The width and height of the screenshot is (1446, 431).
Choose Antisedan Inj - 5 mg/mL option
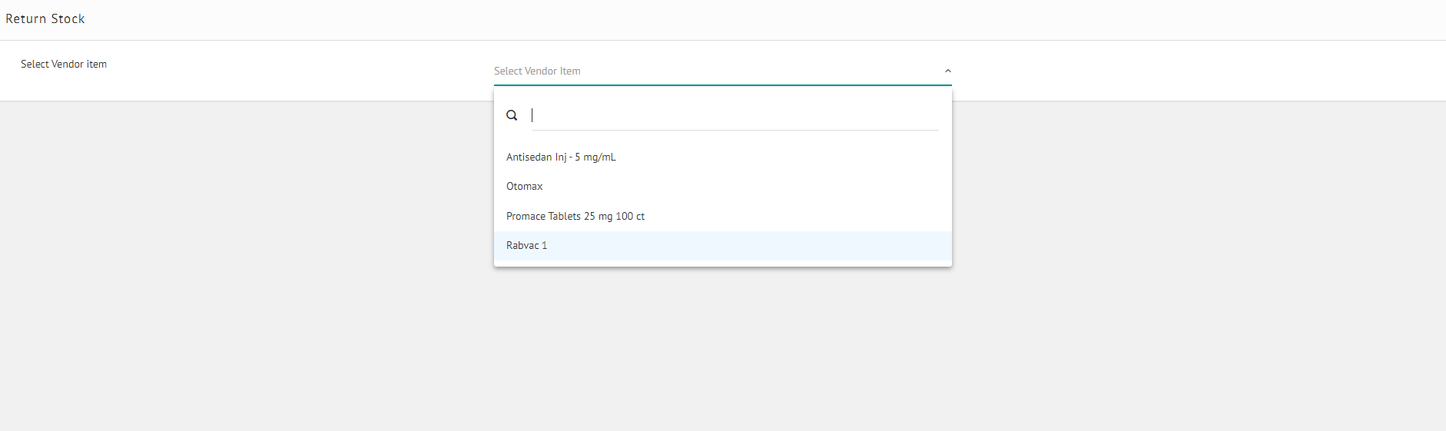[723, 157]
